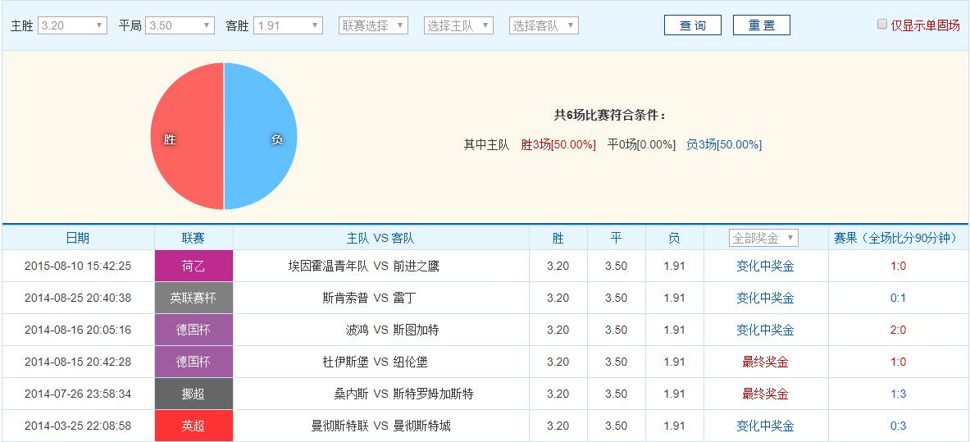Image resolution: width=970 pixels, height=442 pixels.
Task: Click the red 胜 pie chart slice
Action: [187, 136]
